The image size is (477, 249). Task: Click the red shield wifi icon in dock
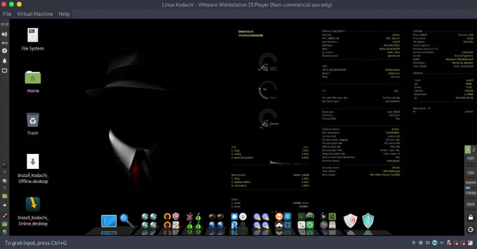[x=350, y=221]
